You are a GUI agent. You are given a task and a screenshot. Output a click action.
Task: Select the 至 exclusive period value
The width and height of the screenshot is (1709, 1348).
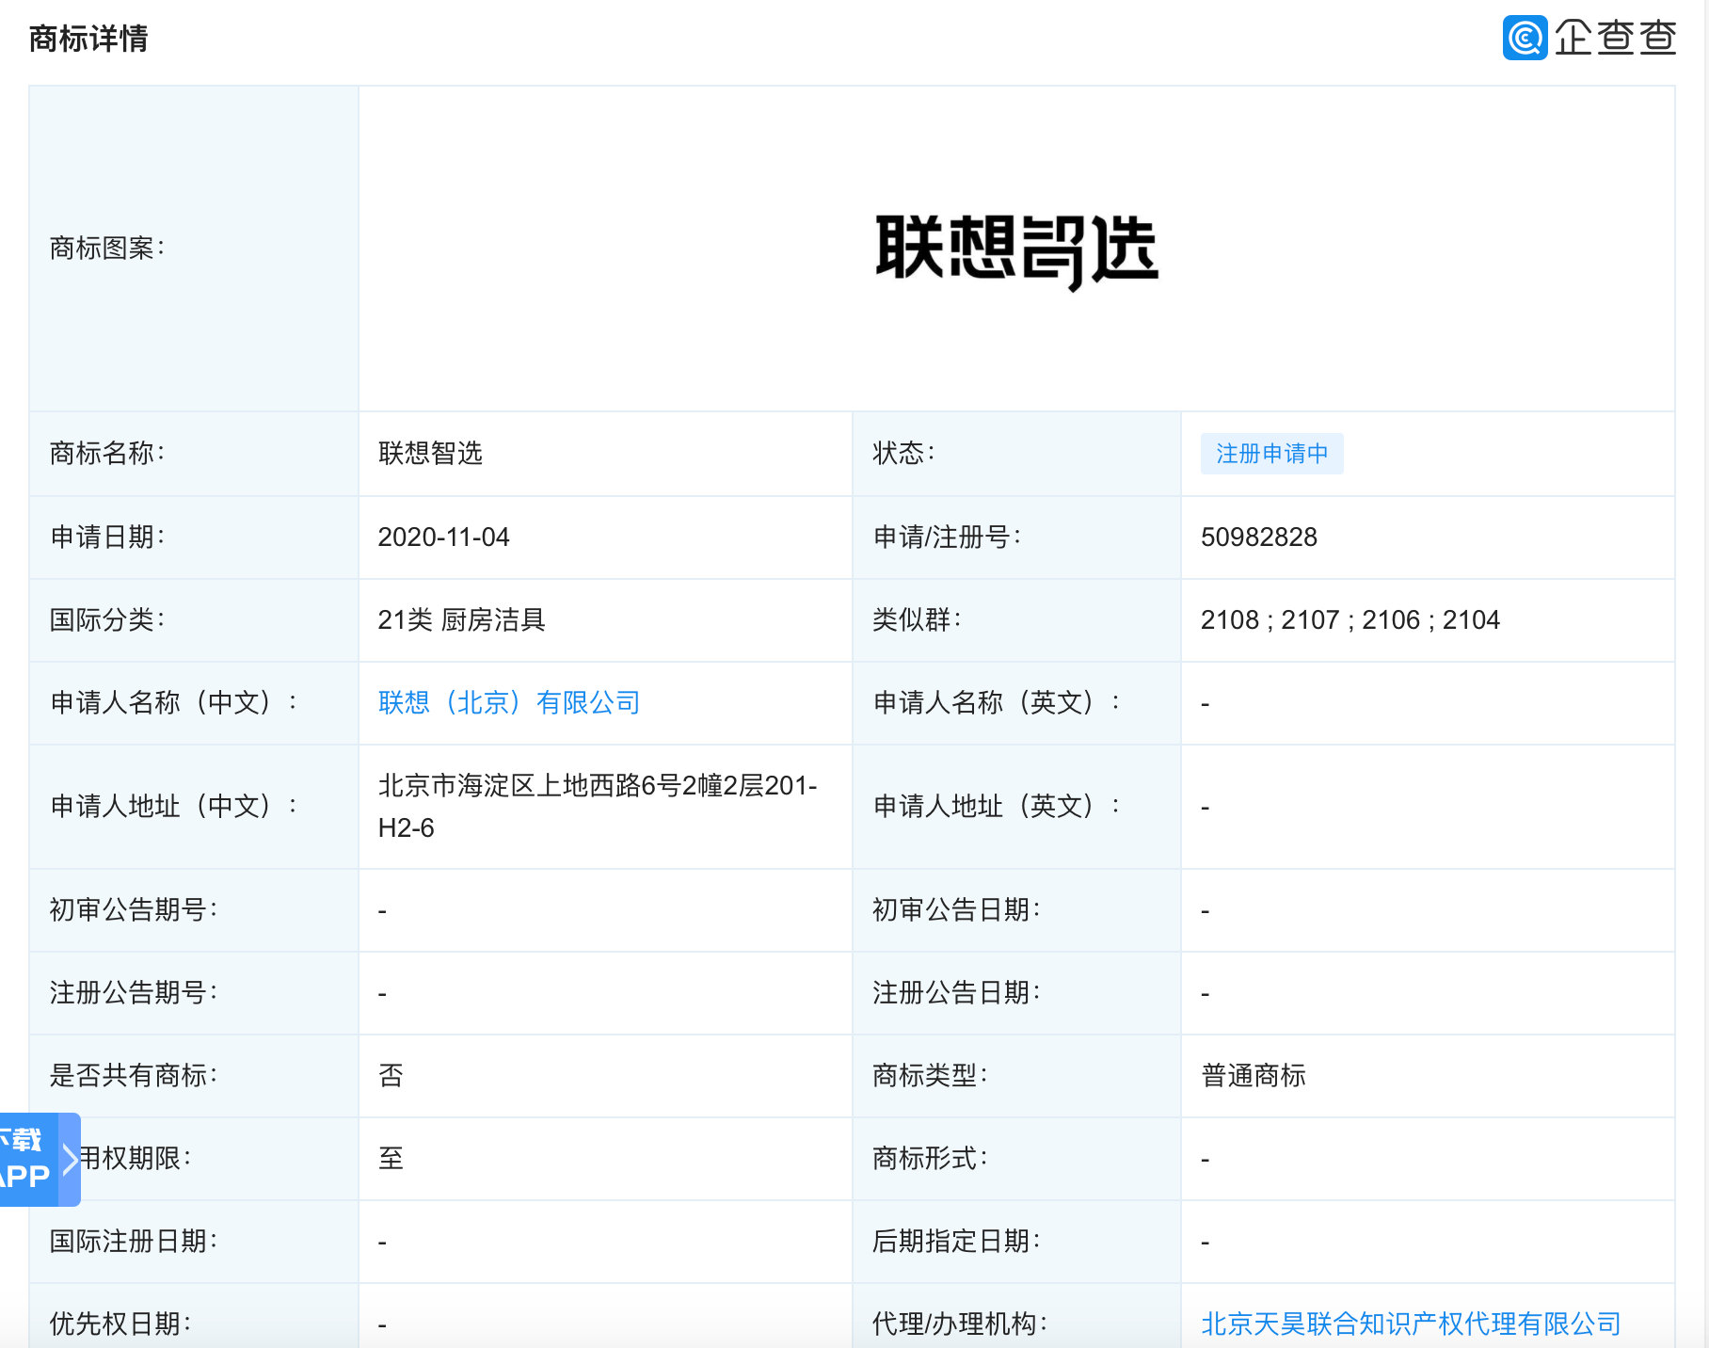point(391,1158)
